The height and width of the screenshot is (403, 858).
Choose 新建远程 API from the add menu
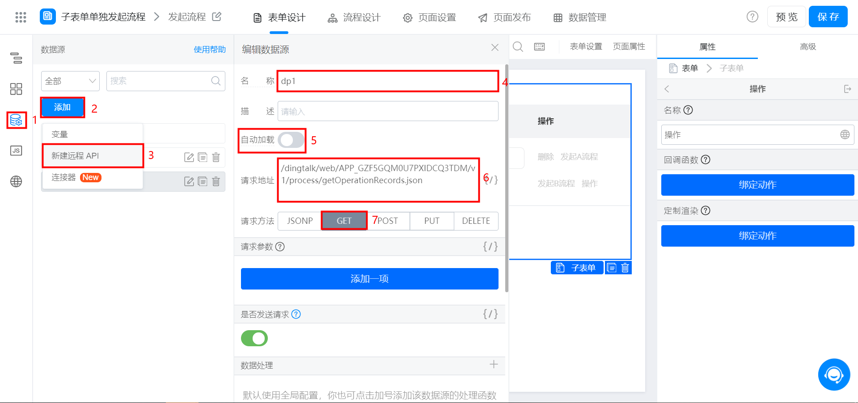93,155
